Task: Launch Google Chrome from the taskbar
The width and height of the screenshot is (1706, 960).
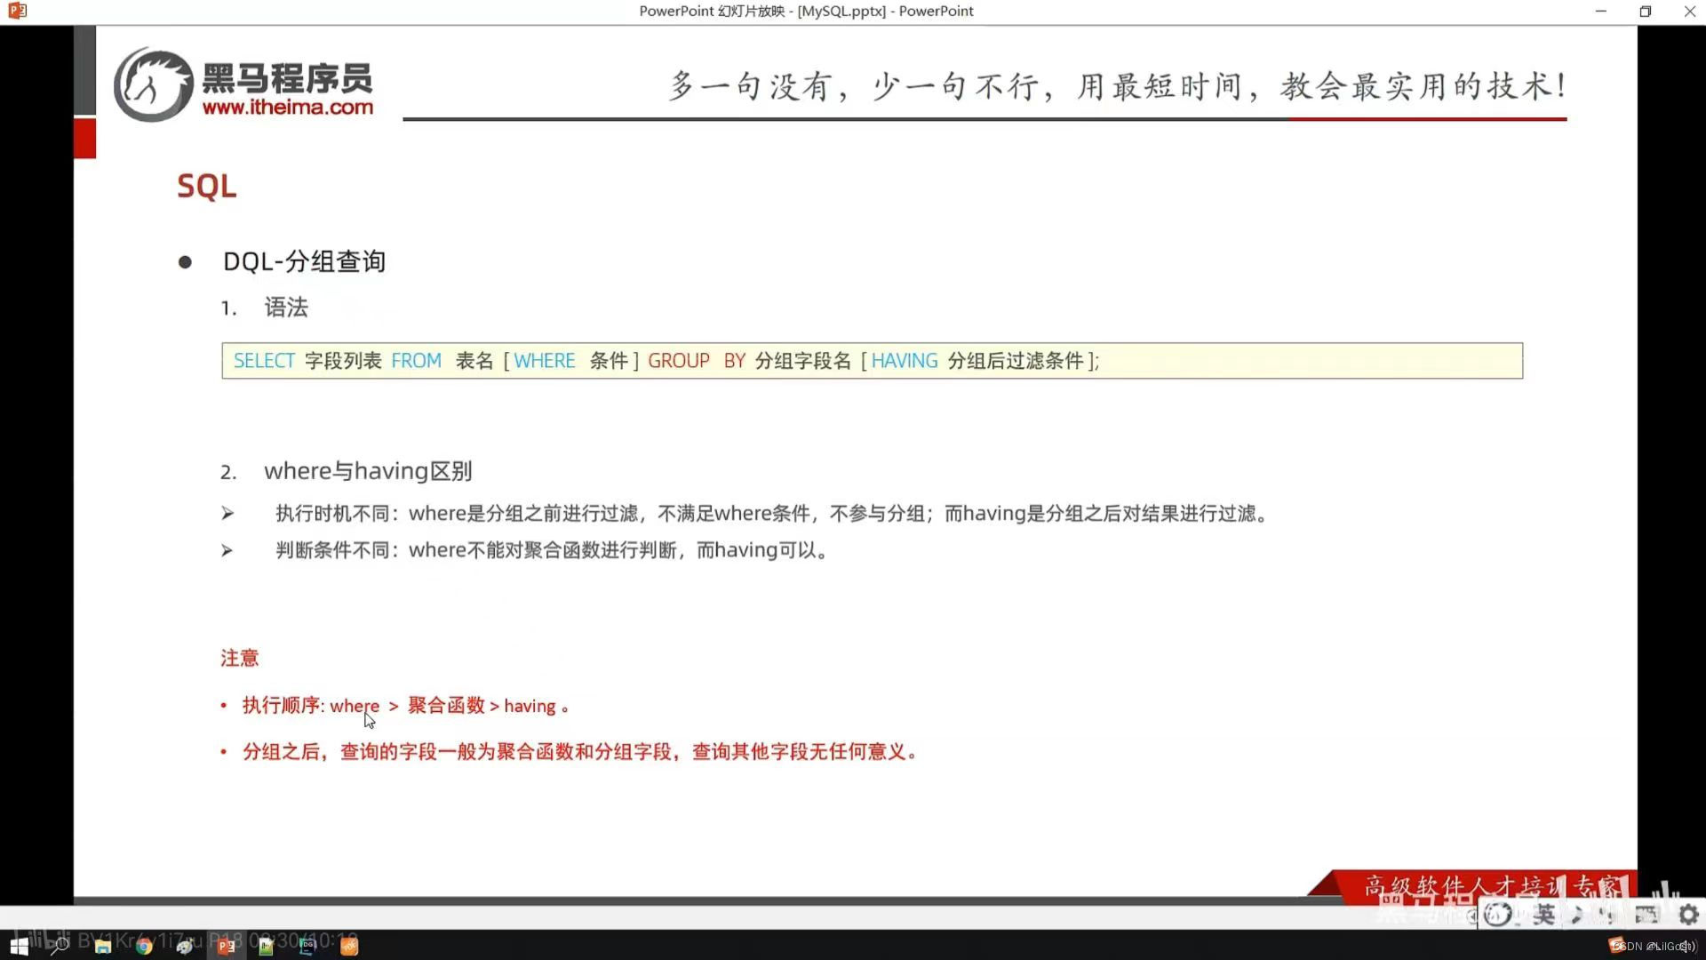Action: tap(144, 947)
